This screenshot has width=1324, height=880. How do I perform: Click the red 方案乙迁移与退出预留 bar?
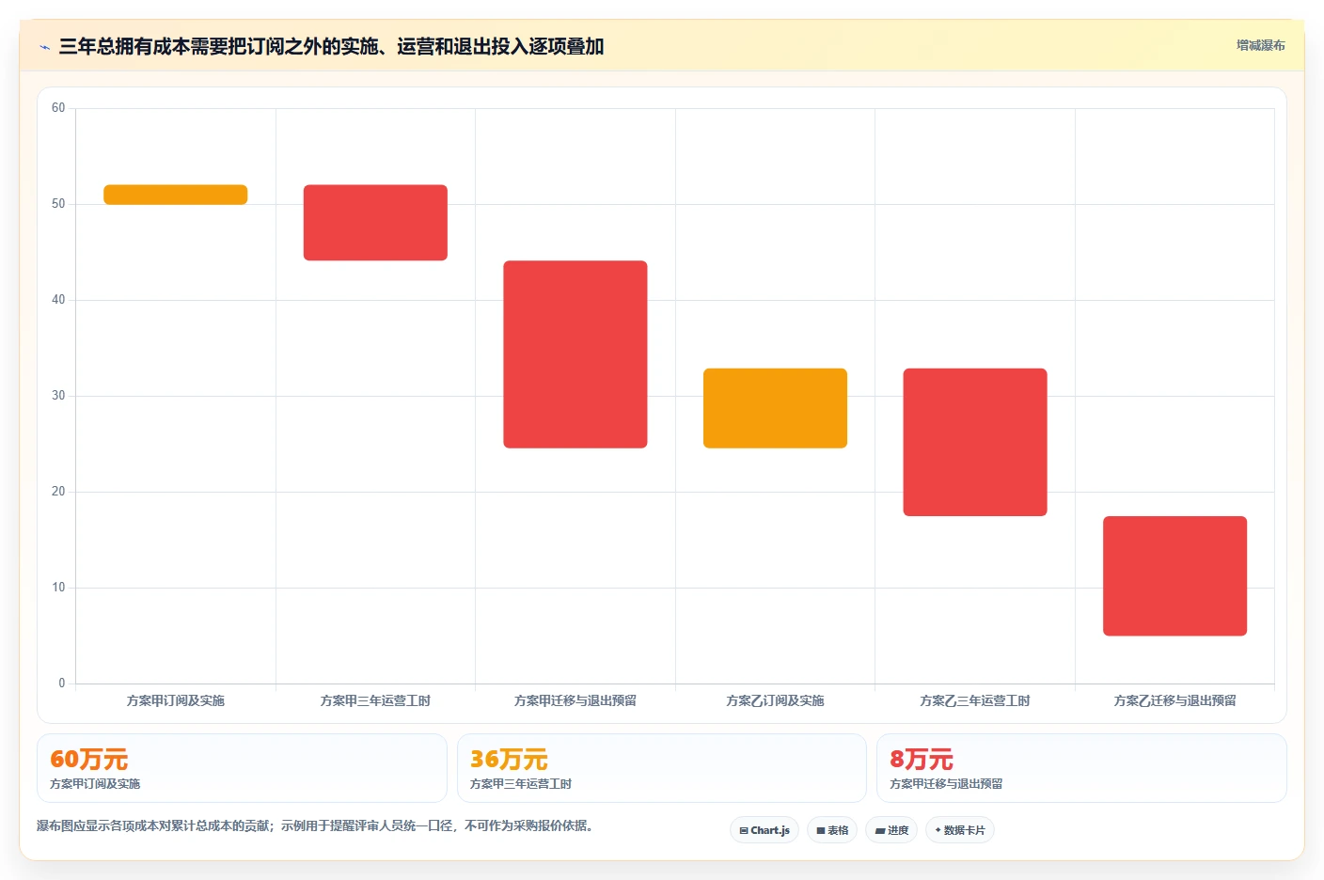point(1174,576)
